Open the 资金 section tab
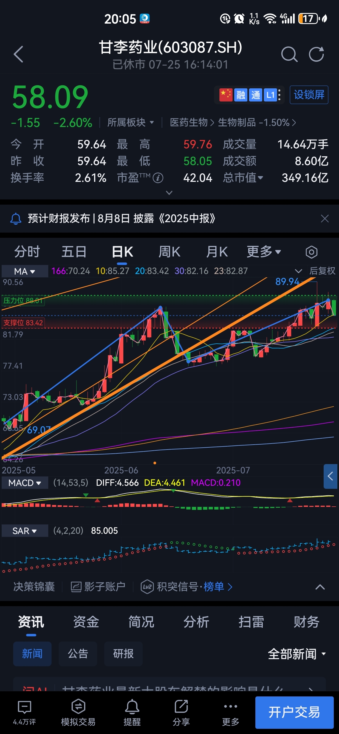 coord(86,622)
